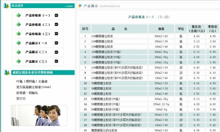
Task: Click black GO icon for 产品价格表（三）
Action: (56, 34)
